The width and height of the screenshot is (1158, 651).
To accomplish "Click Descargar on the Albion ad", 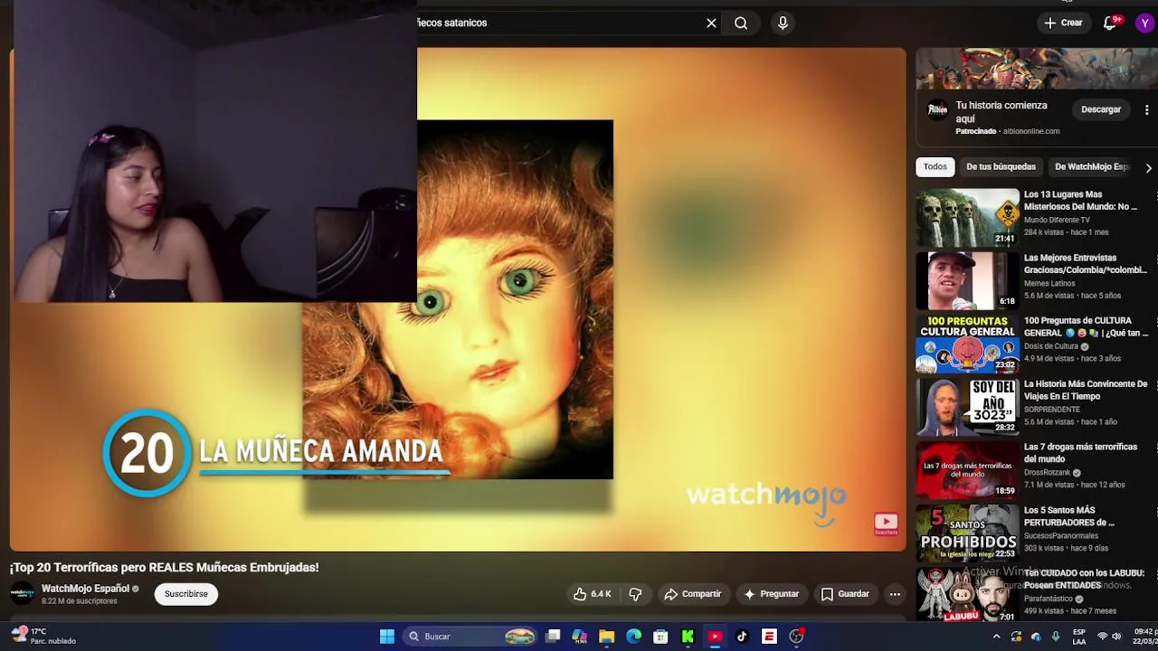I will click(1101, 109).
